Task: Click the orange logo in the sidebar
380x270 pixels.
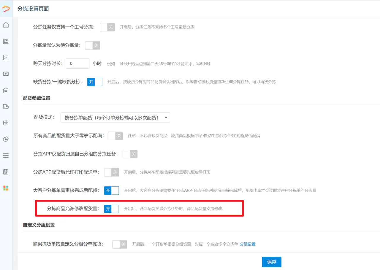Action: pos(6,9)
